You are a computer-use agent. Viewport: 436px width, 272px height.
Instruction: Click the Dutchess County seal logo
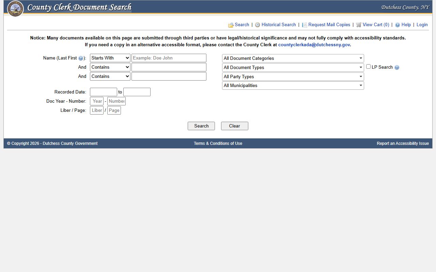(x=15, y=8)
